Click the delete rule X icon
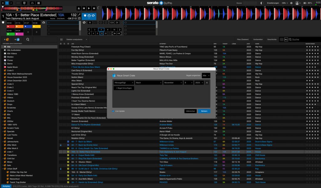 207,83
